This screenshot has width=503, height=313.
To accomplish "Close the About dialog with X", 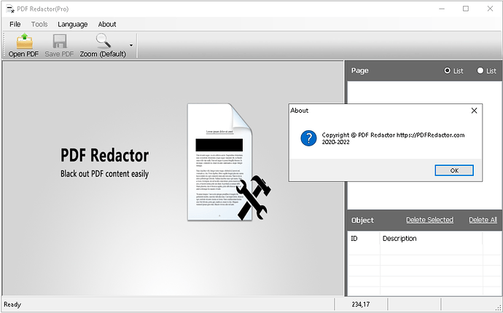I will pyautogui.click(x=474, y=111).
